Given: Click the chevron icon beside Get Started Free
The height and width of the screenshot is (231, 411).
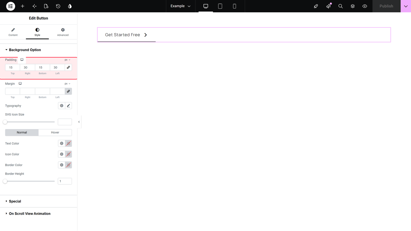Looking at the screenshot, I should tap(146, 35).
